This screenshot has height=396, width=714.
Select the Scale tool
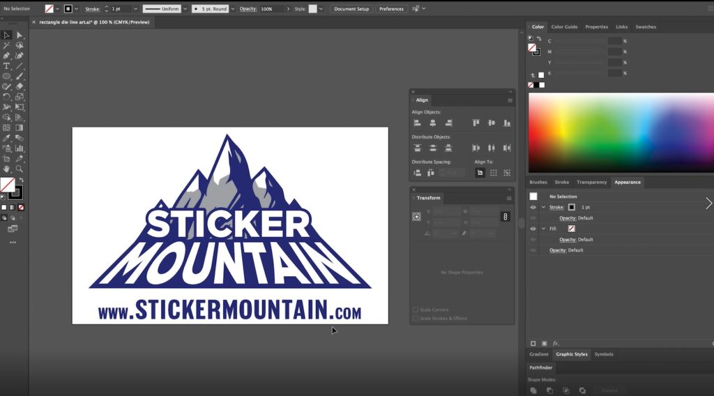(19, 97)
